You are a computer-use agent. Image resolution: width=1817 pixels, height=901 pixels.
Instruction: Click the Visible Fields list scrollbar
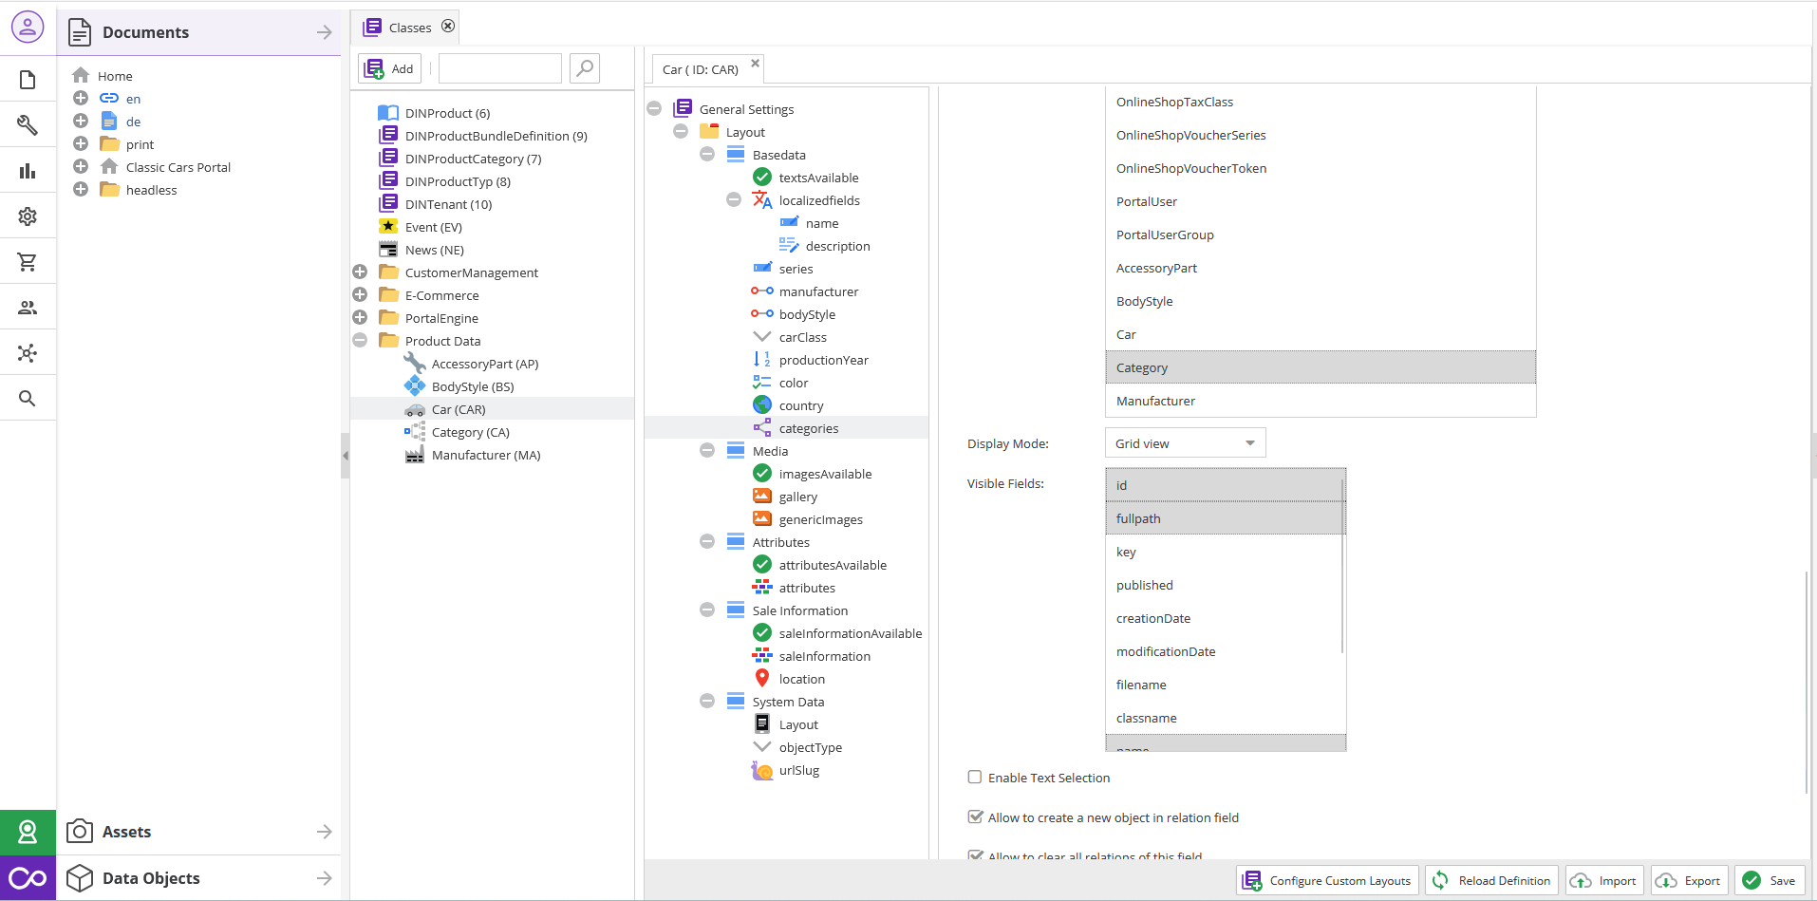(x=1342, y=570)
